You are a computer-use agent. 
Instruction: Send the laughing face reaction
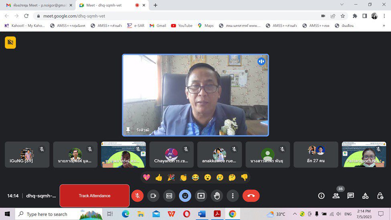point(196,177)
